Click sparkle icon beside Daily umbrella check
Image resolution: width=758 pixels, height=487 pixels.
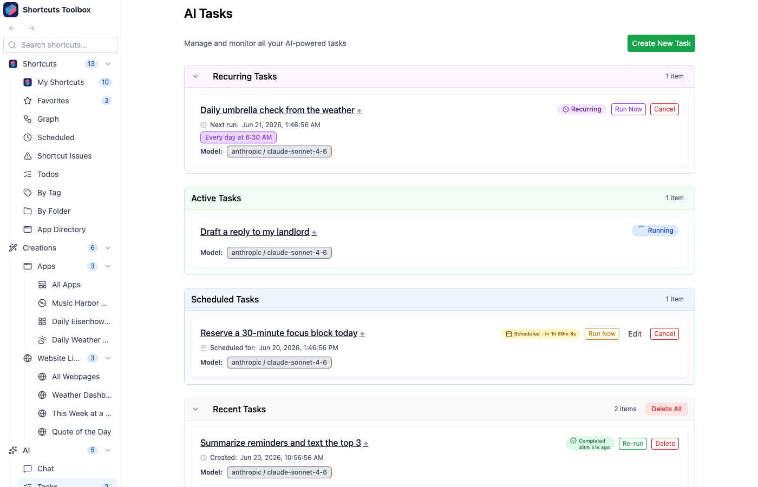coord(359,111)
